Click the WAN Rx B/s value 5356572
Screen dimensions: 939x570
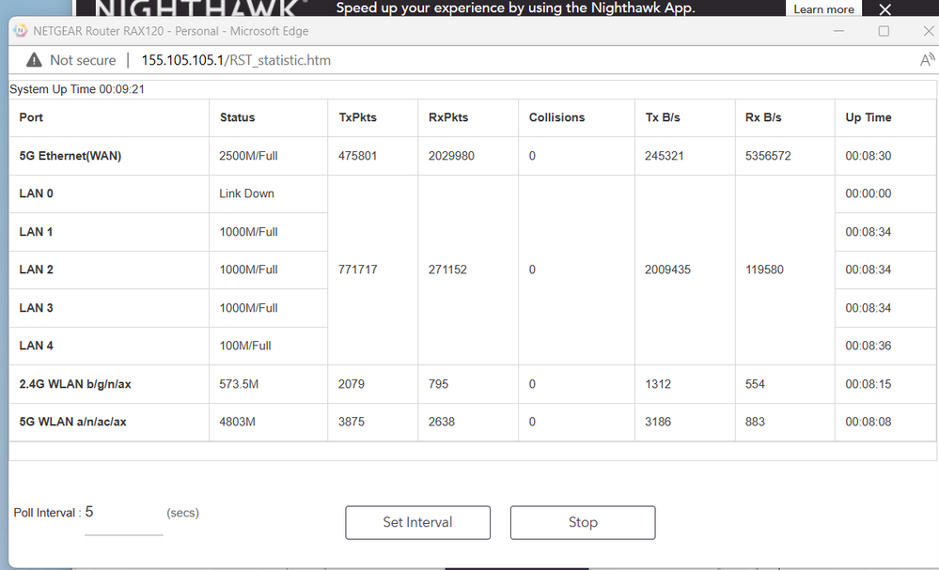[x=768, y=156]
